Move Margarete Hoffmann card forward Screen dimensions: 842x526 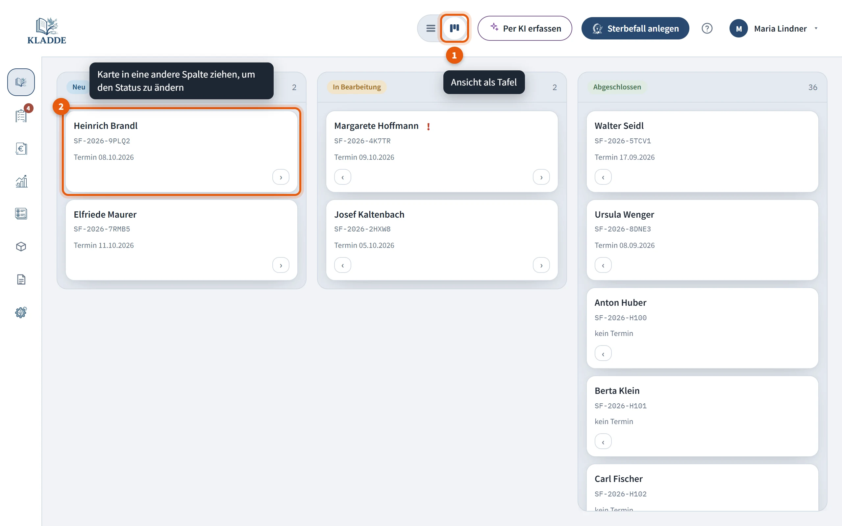point(541,177)
